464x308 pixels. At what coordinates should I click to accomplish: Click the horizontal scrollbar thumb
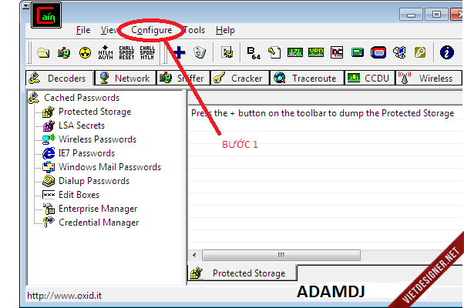281,255
